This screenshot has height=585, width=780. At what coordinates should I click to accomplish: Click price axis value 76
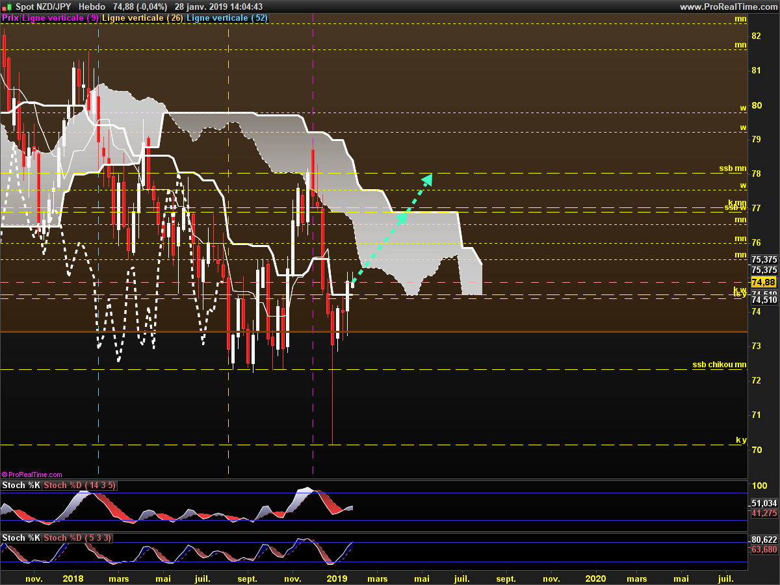[x=757, y=242]
